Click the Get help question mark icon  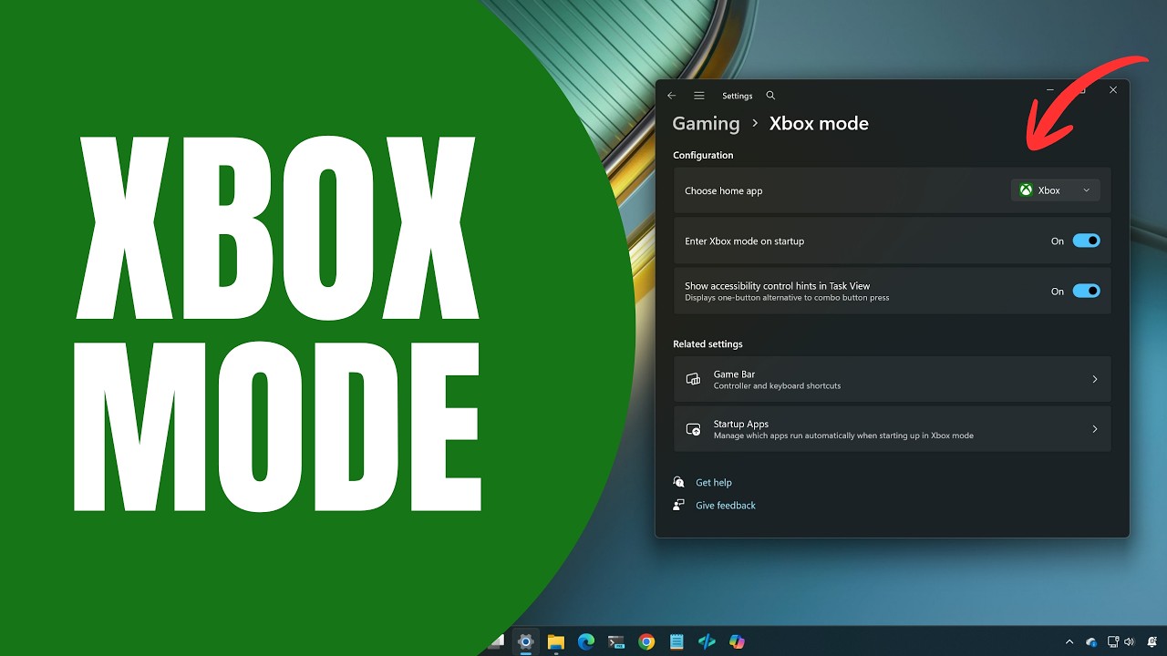point(678,481)
